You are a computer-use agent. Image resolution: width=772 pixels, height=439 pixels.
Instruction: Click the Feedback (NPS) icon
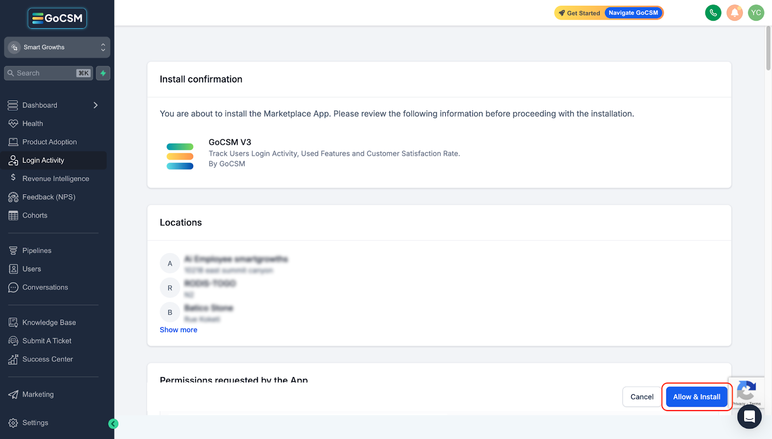click(x=13, y=197)
